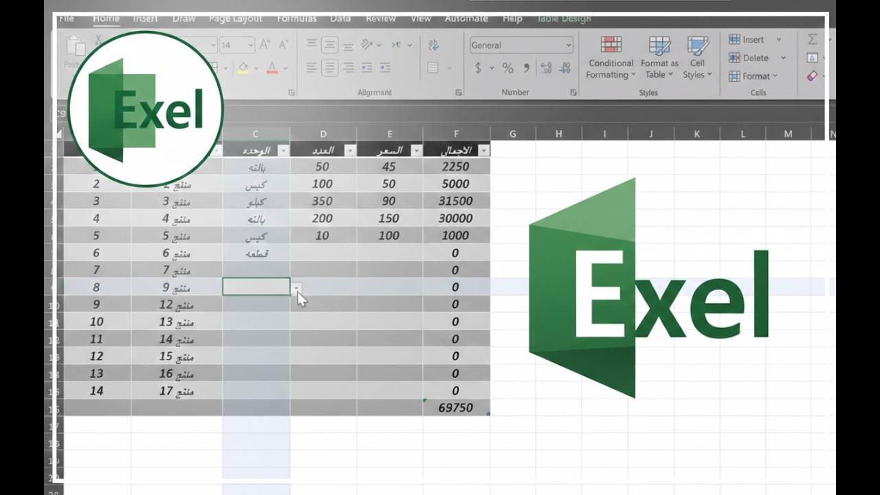Open the Help tab
The height and width of the screenshot is (495, 880).
click(512, 19)
